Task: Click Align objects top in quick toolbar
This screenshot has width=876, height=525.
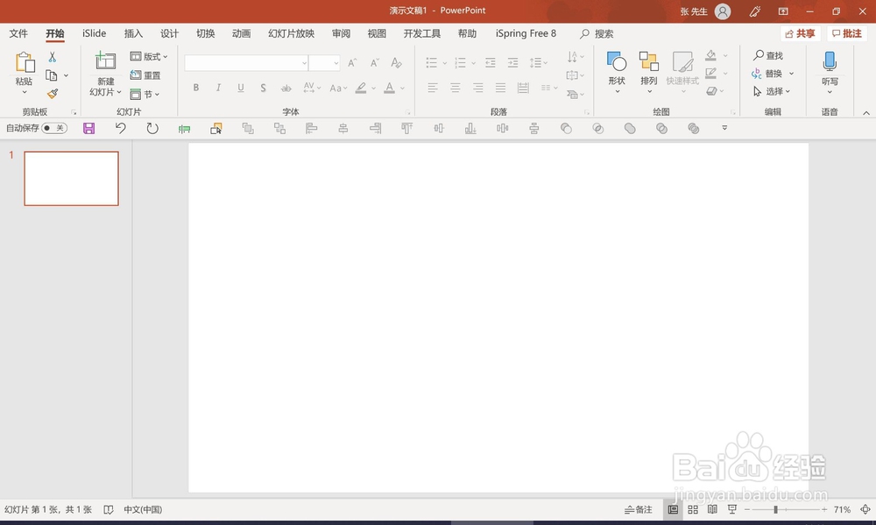Action: click(406, 129)
